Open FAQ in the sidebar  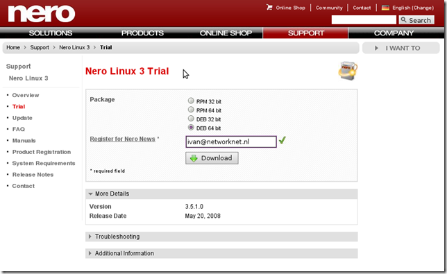[x=19, y=129]
